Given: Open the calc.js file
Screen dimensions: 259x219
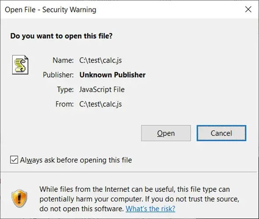Looking at the screenshot, I should pyautogui.click(x=166, y=133).
